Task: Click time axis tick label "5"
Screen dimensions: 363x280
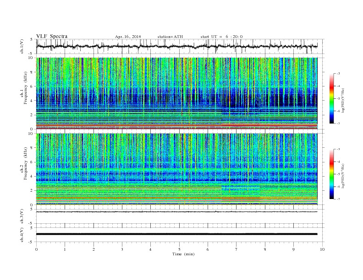Action: [x=179, y=249]
